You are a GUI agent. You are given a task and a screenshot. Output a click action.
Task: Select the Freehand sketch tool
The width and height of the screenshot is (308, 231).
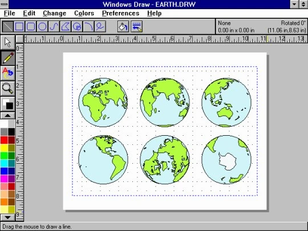100,26
